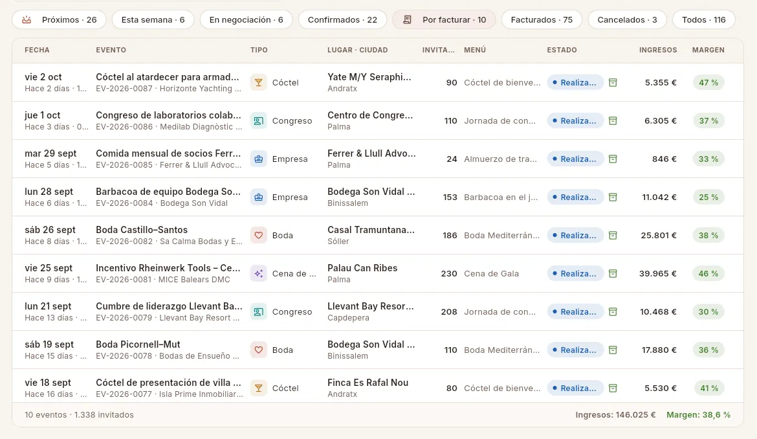
Task: Select the Todos · 116 filter
Action: [x=704, y=20]
